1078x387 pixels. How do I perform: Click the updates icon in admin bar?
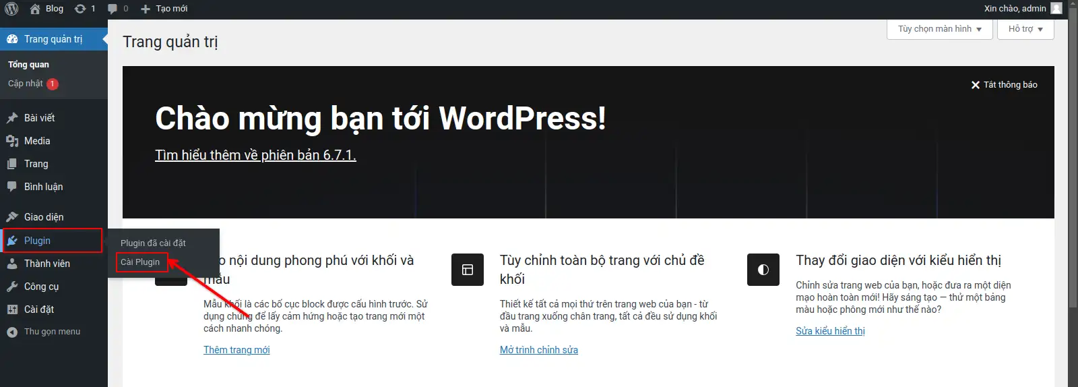coord(84,9)
